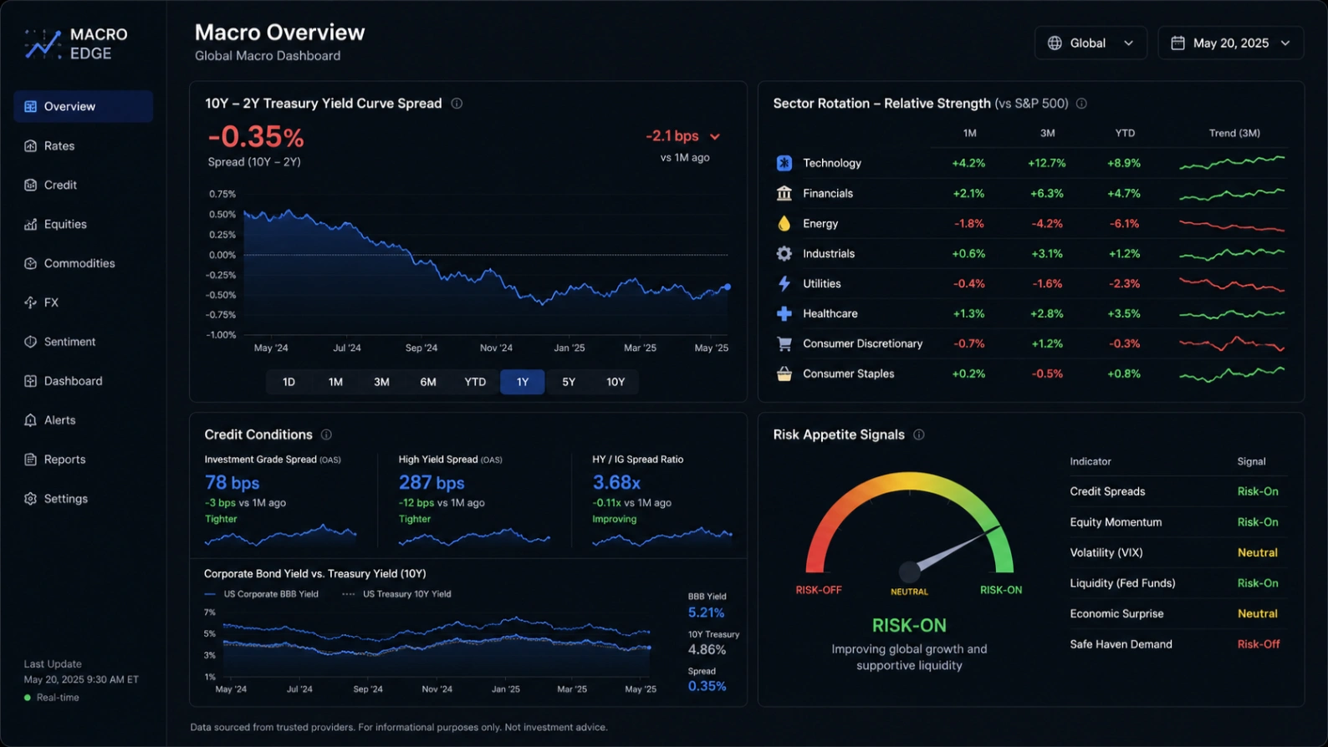Image resolution: width=1328 pixels, height=747 pixels.
Task: Click the Investment Grade Spread sparkline
Action: 280,535
